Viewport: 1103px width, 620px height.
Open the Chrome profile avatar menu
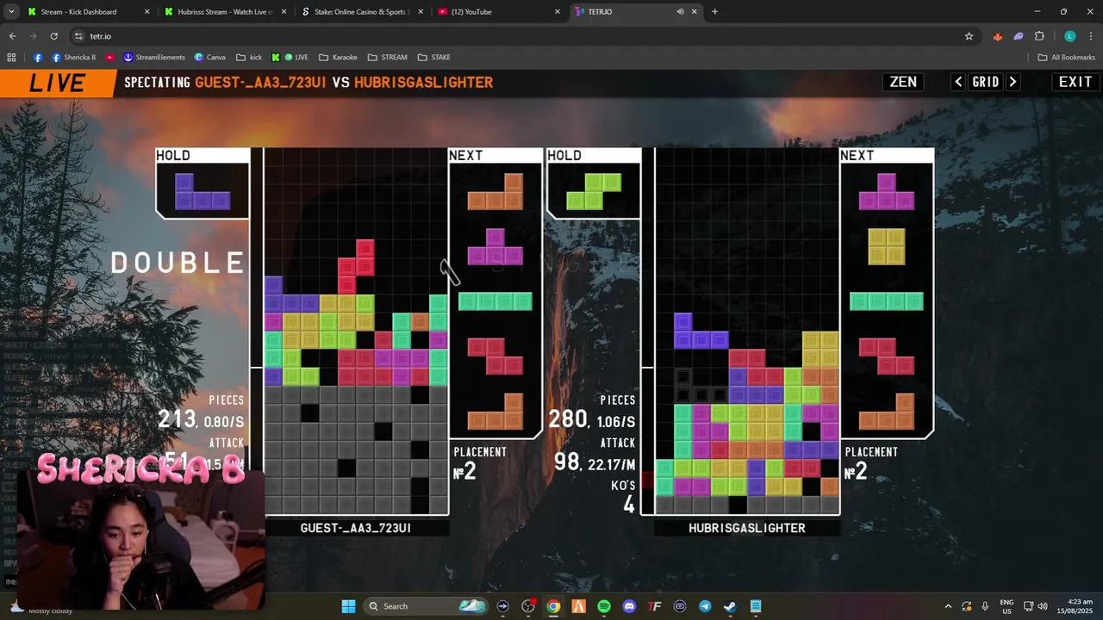(x=1070, y=36)
